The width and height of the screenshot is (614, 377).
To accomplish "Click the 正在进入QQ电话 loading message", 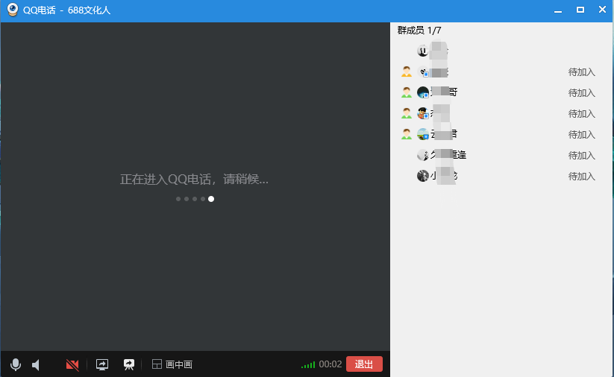I will [x=194, y=180].
